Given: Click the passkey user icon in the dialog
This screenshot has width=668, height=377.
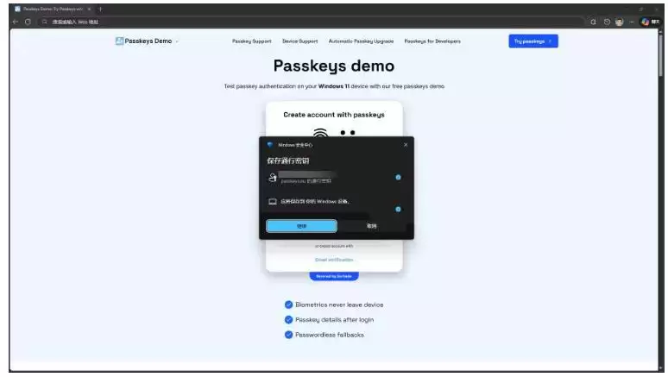Looking at the screenshot, I should [x=273, y=177].
